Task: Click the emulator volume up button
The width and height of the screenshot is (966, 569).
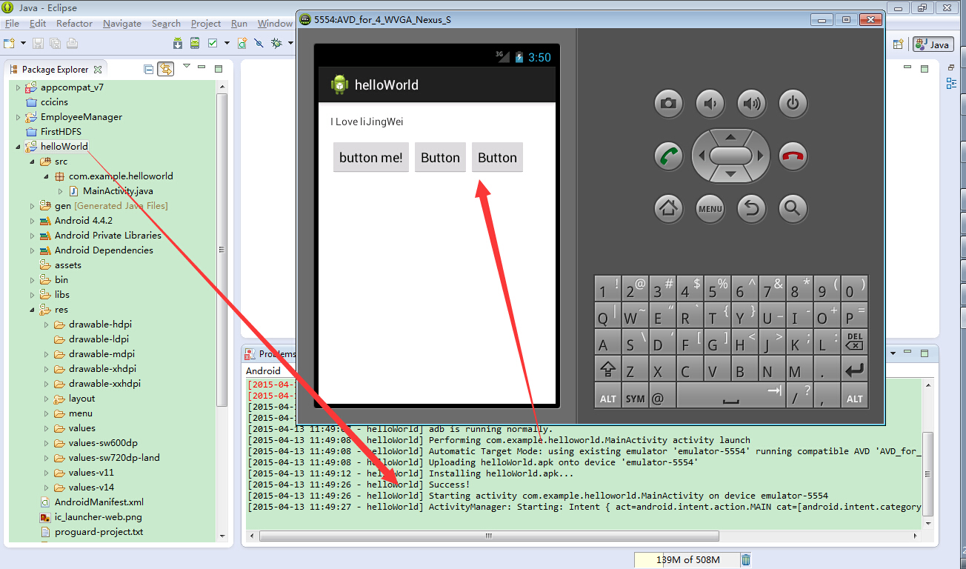Action: (752, 103)
